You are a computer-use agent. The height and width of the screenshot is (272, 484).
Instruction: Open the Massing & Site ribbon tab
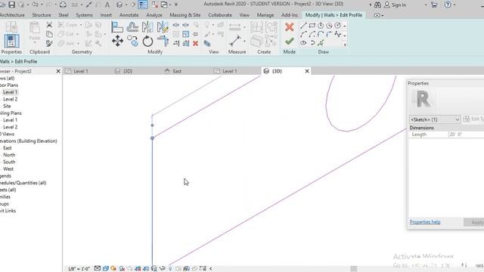185,15
